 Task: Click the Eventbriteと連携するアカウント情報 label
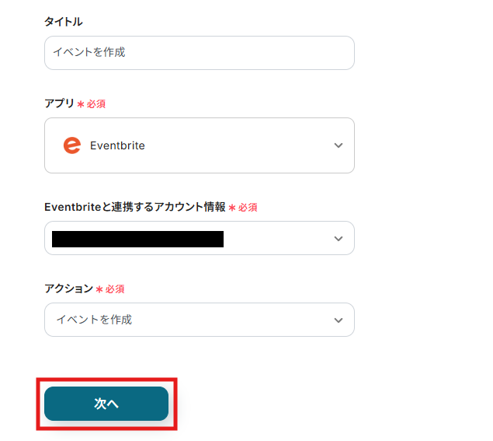click(x=135, y=207)
